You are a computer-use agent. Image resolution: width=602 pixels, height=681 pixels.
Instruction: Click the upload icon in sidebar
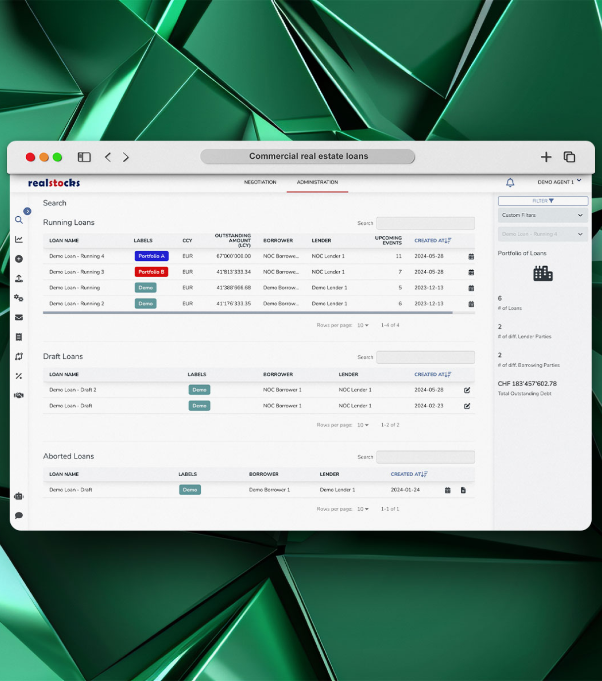(x=19, y=279)
